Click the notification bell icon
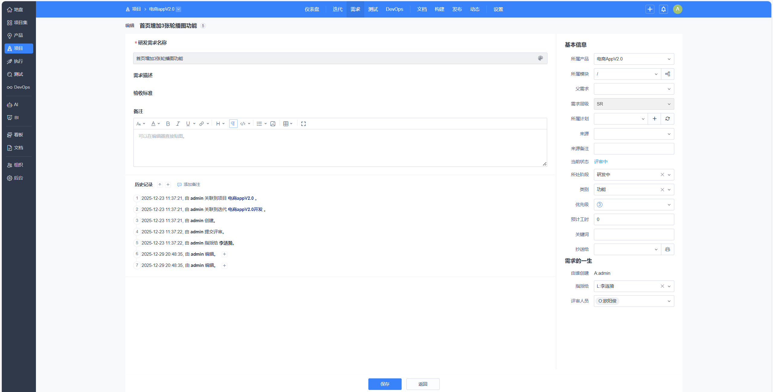Viewport: 773px width, 392px height. click(x=663, y=9)
